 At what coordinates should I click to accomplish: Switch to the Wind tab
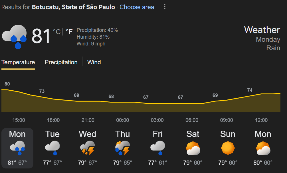pos(94,62)
